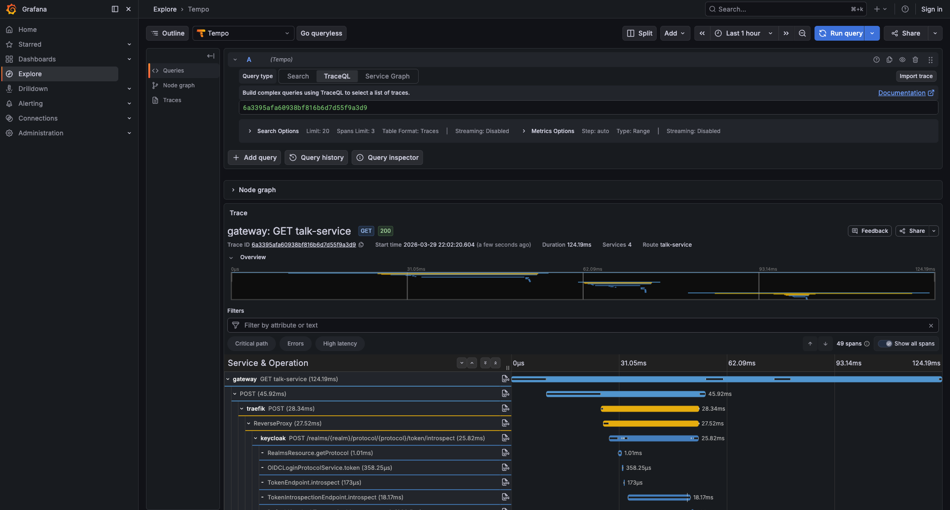Click the Grafana logo in the top left
950x510 pixels.
pyautogui.click(x=12, y=9)
